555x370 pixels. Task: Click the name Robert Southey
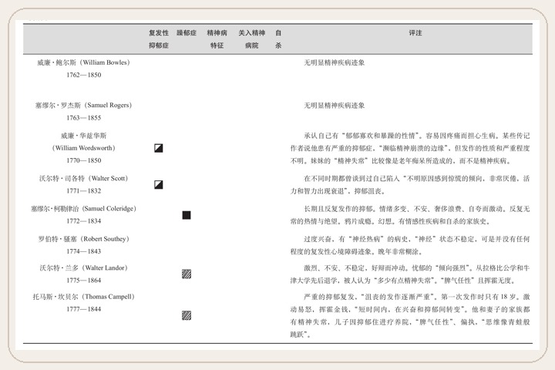point(105,239)
